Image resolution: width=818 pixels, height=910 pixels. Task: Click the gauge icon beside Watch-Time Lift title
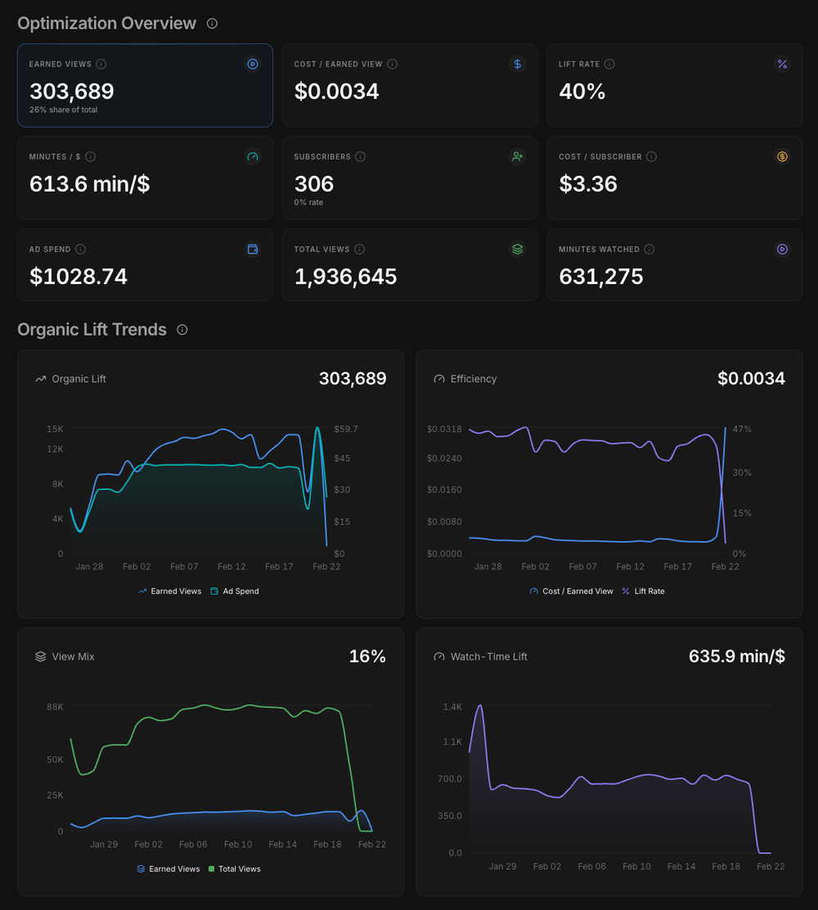[x=439, y=655]
